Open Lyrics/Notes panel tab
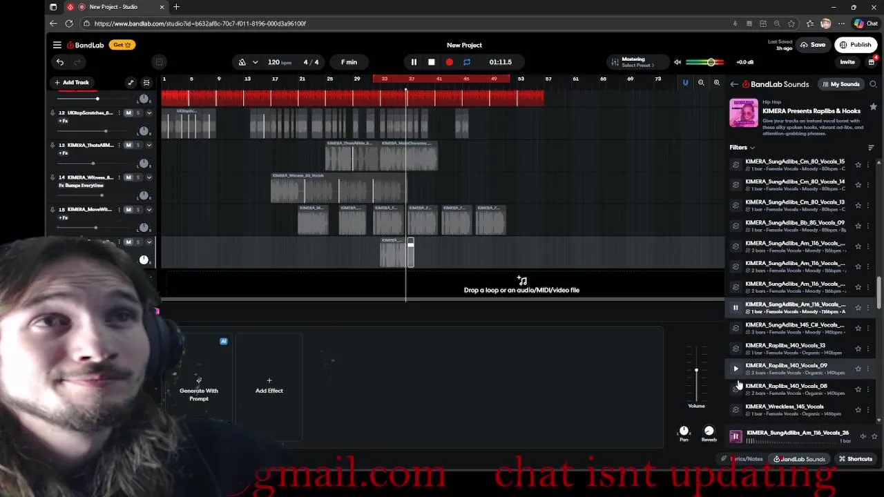This screenshot has width=884, height=497. tap(742, 459)
